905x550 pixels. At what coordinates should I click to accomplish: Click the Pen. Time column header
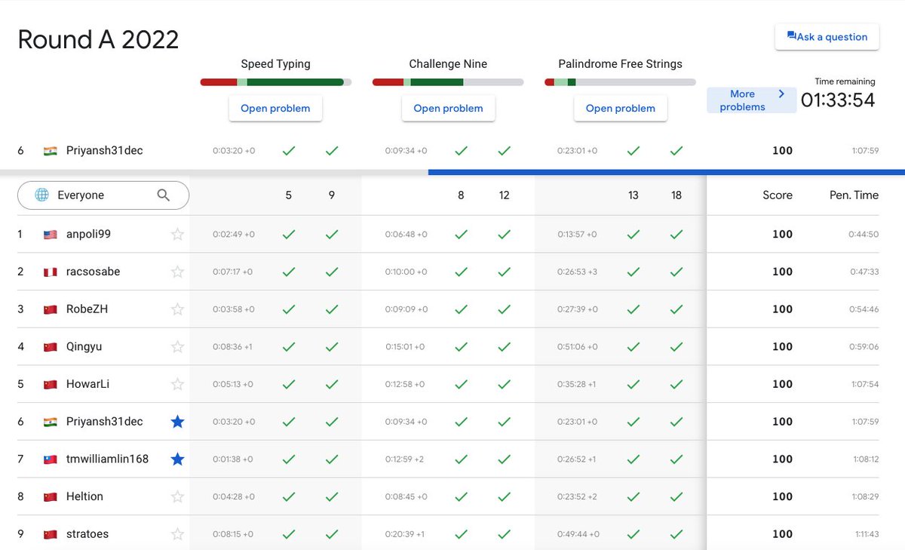point(854,195)
